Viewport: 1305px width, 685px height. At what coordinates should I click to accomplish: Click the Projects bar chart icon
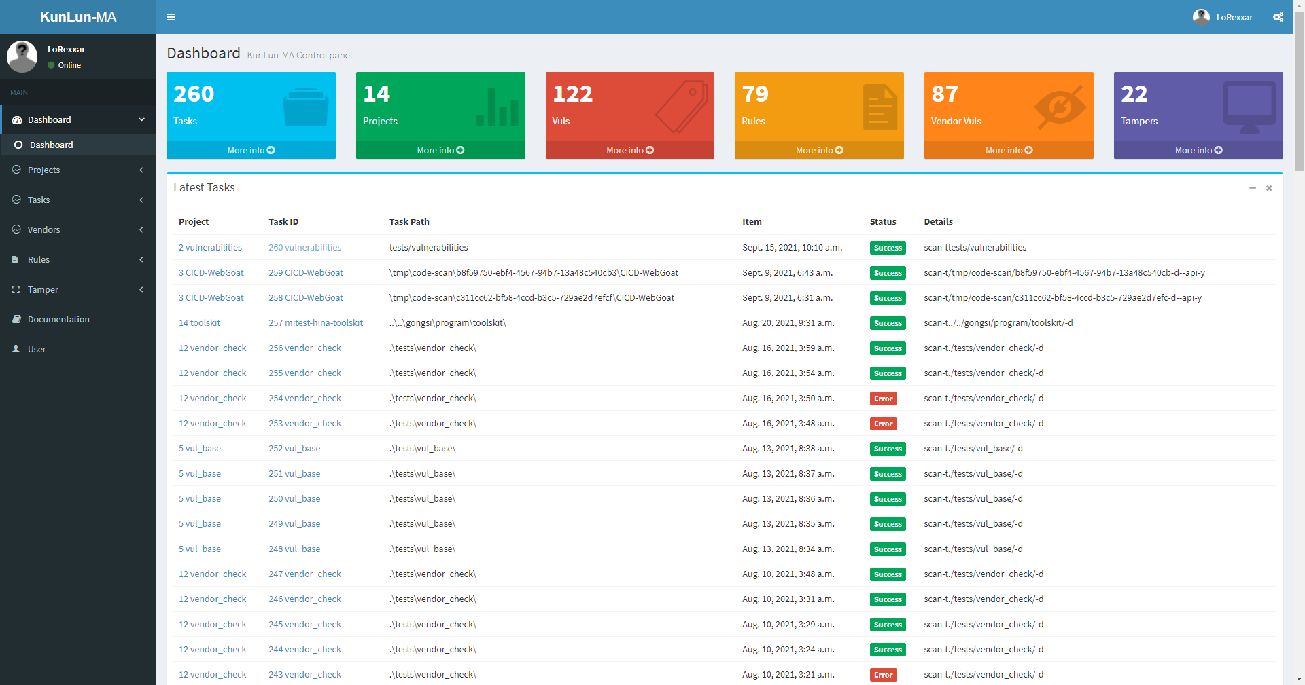coord(497,107)
